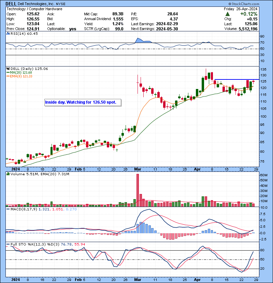Viewport: 273px width, 283px height.
Task: Click the Last Earnings date 2024-02-29
Action: 167,24
